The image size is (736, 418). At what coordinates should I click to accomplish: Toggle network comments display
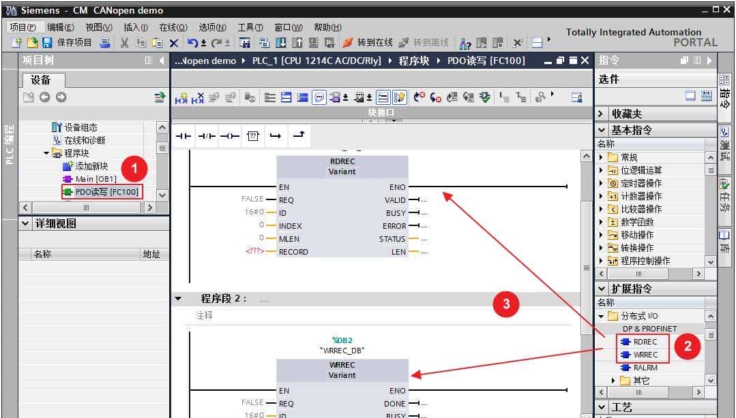click(319, 97)
